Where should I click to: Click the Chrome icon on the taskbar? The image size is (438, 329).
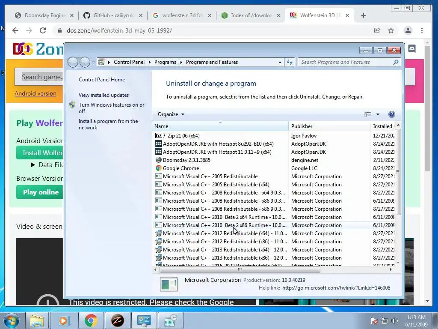[x=91, y=320]
